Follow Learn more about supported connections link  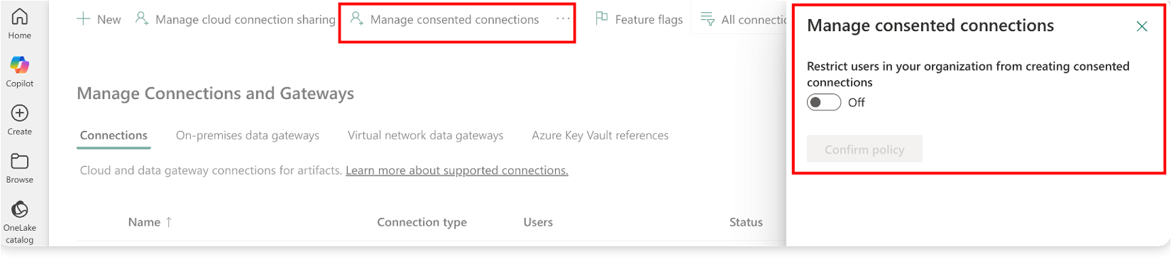457,171
